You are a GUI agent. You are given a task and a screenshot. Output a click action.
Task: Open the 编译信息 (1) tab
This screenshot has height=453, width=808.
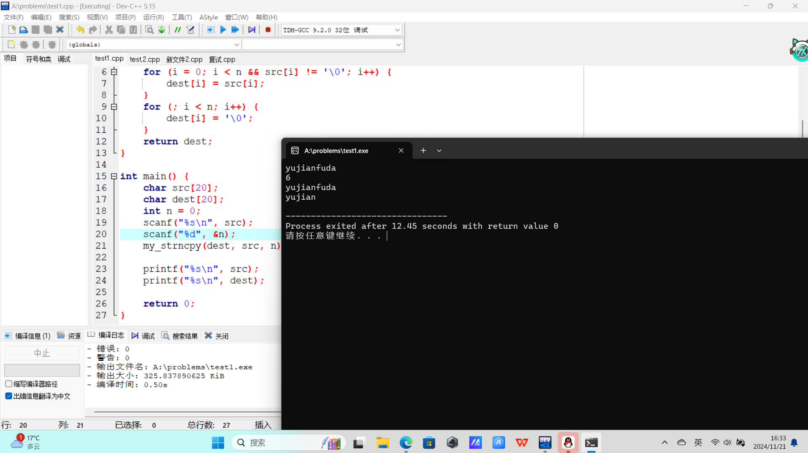(28, 335)
